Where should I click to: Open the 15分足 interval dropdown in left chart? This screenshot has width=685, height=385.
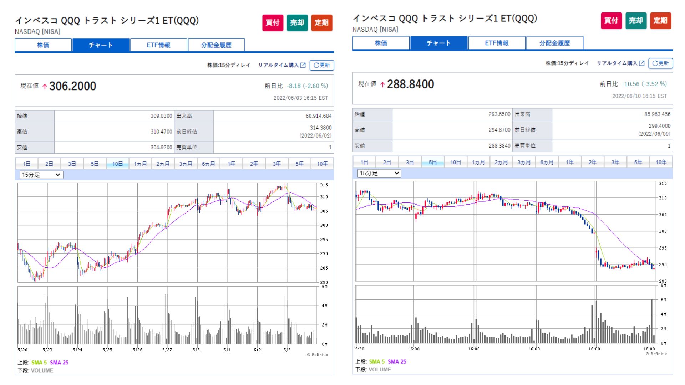tap(41, 175)
